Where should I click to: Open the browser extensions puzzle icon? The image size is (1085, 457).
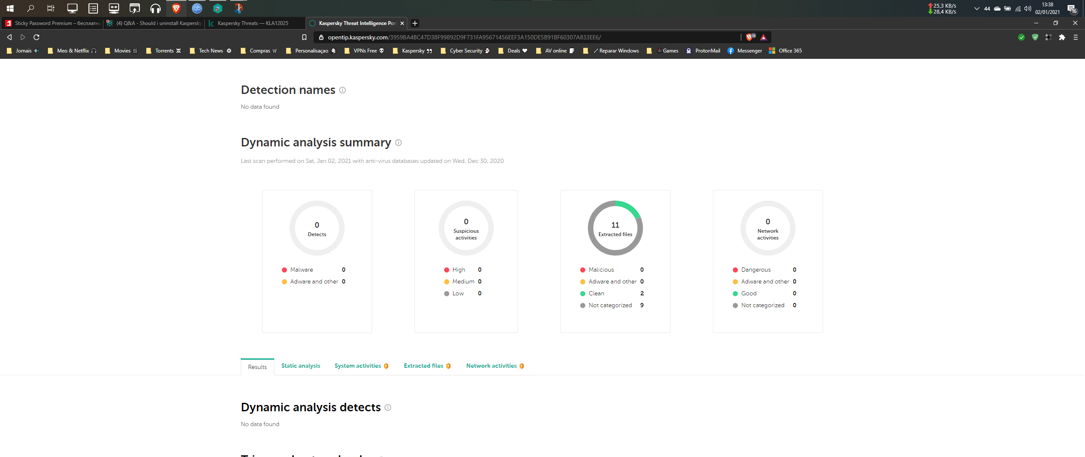tap(1062, 37)
